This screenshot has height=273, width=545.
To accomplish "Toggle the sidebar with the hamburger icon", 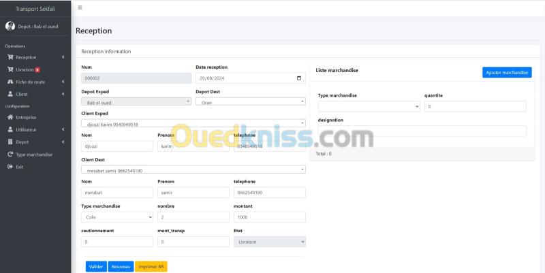I will (x=80, y=7).
